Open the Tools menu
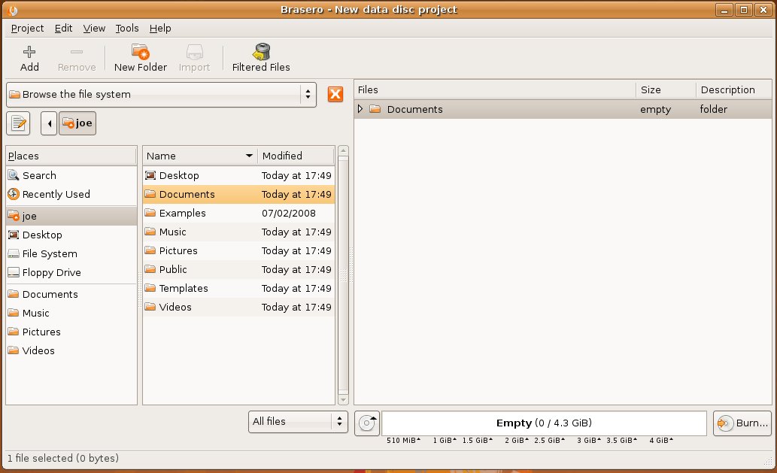Viewport: 777px width, 473px height. [127, 29]
